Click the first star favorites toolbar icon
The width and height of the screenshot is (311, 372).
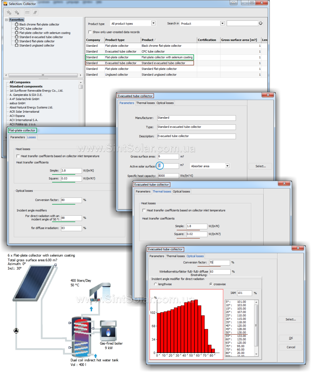(9, 12)
